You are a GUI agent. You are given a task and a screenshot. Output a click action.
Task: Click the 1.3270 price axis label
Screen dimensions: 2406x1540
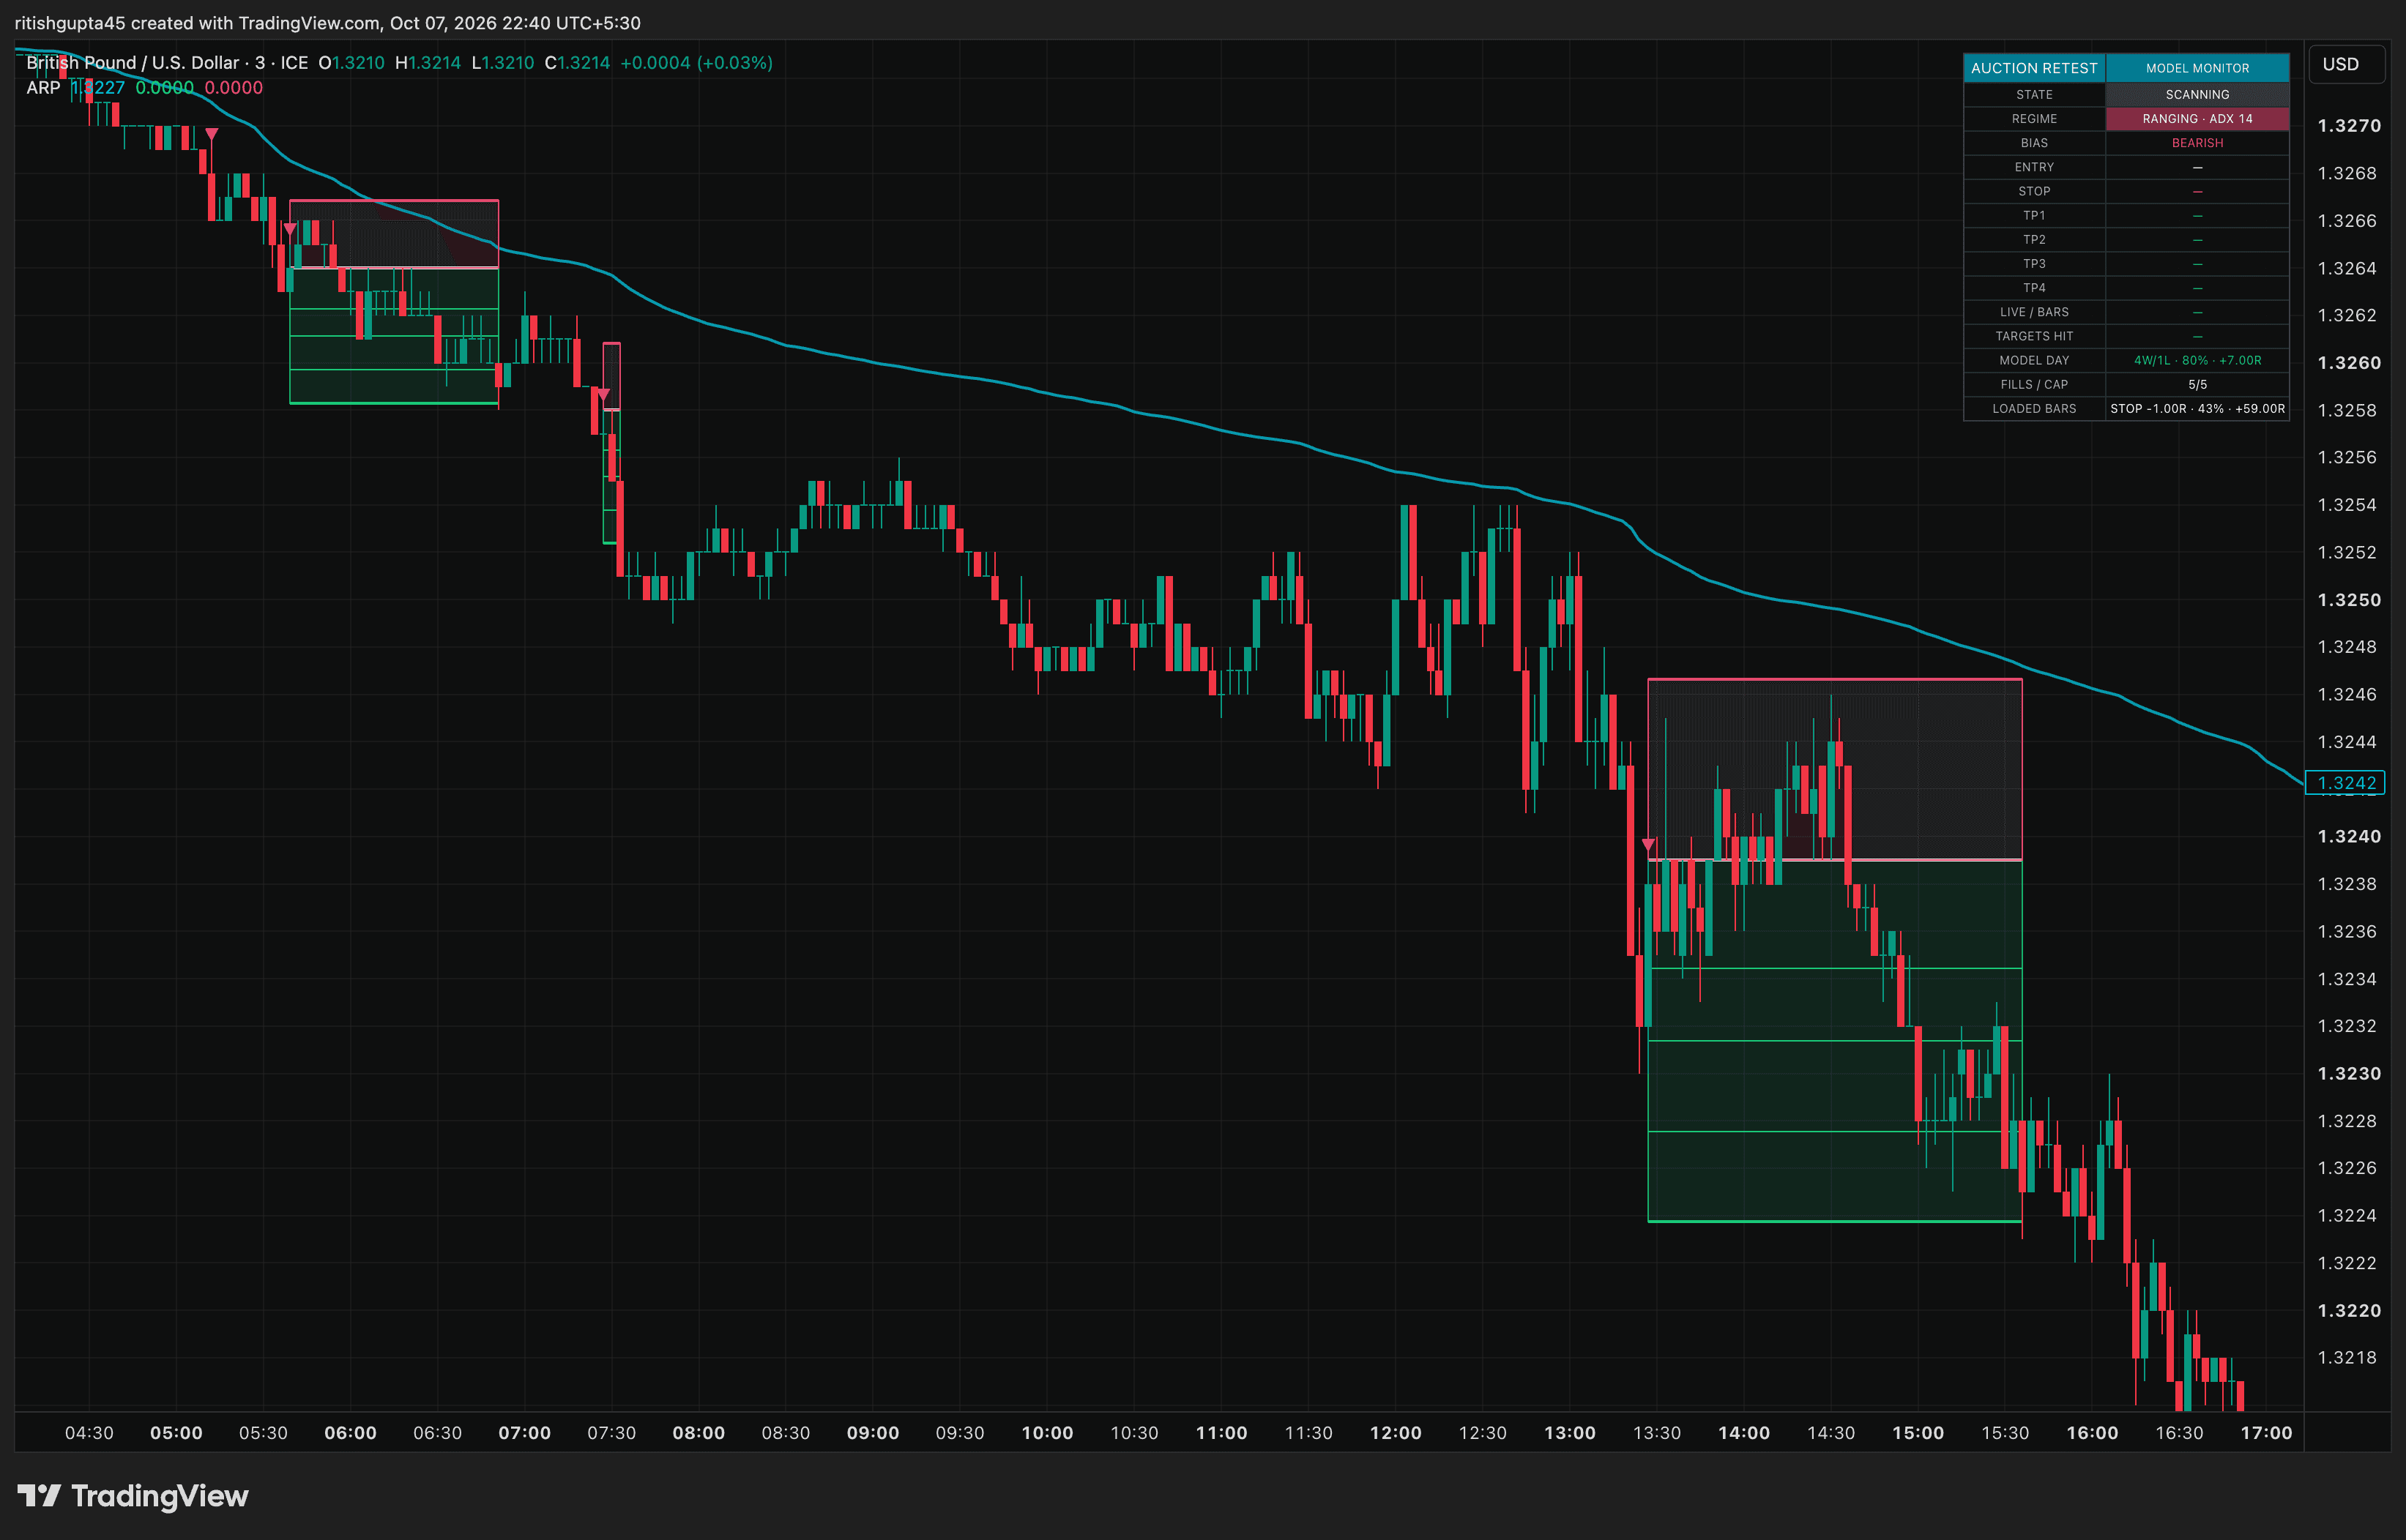pyautogui.click(x=2348, y=126)
